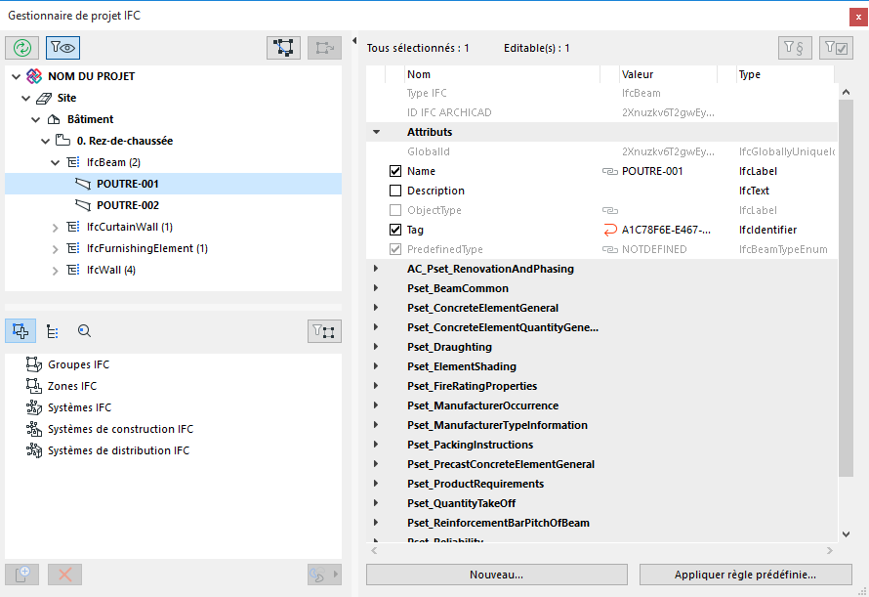Expand the IfcWall (4) tree node
This screenshot has width=869, height=597.
pos(56,270)
